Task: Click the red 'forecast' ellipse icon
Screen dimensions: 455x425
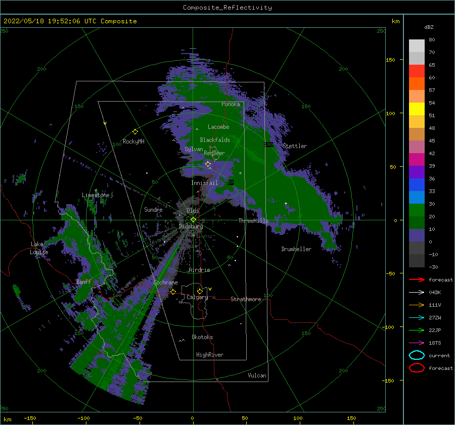Action: point(417,368)
